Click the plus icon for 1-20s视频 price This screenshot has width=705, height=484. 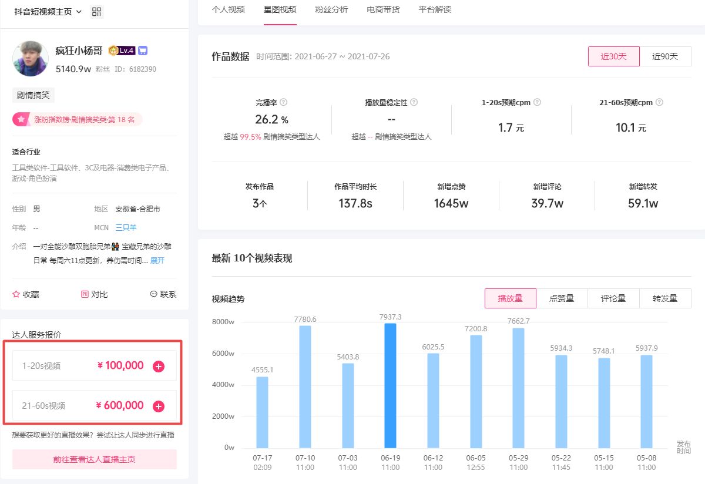[x=159, y=367]
